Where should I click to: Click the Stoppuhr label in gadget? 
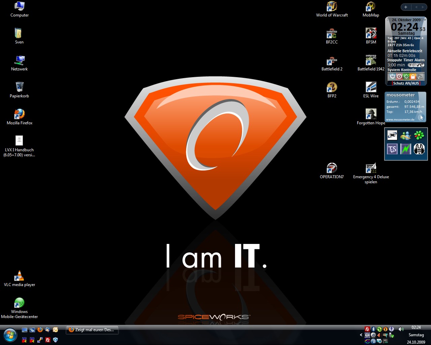click(x=395, y=60)
